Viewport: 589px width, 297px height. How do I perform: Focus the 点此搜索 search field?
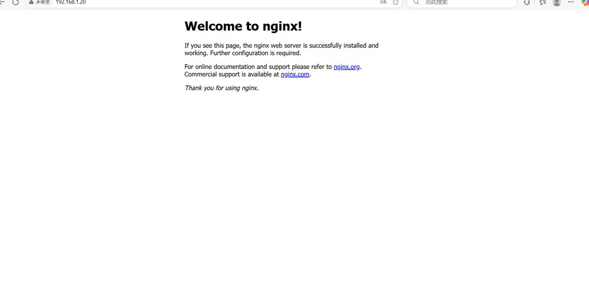pyautogui.click(x=465, y=2)
